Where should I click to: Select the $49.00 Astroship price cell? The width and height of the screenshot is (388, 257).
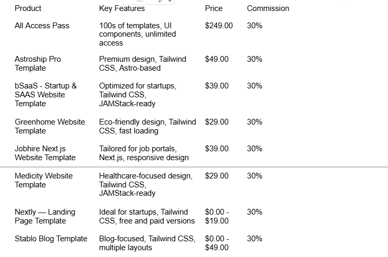coord(217,59)
